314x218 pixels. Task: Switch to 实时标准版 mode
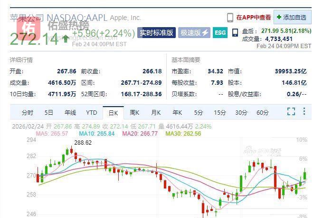(x=156, y=33)
